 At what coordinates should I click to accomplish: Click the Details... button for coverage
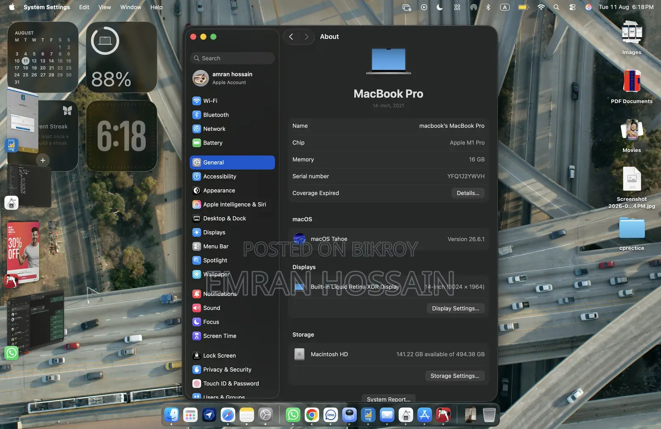[468, 193]
